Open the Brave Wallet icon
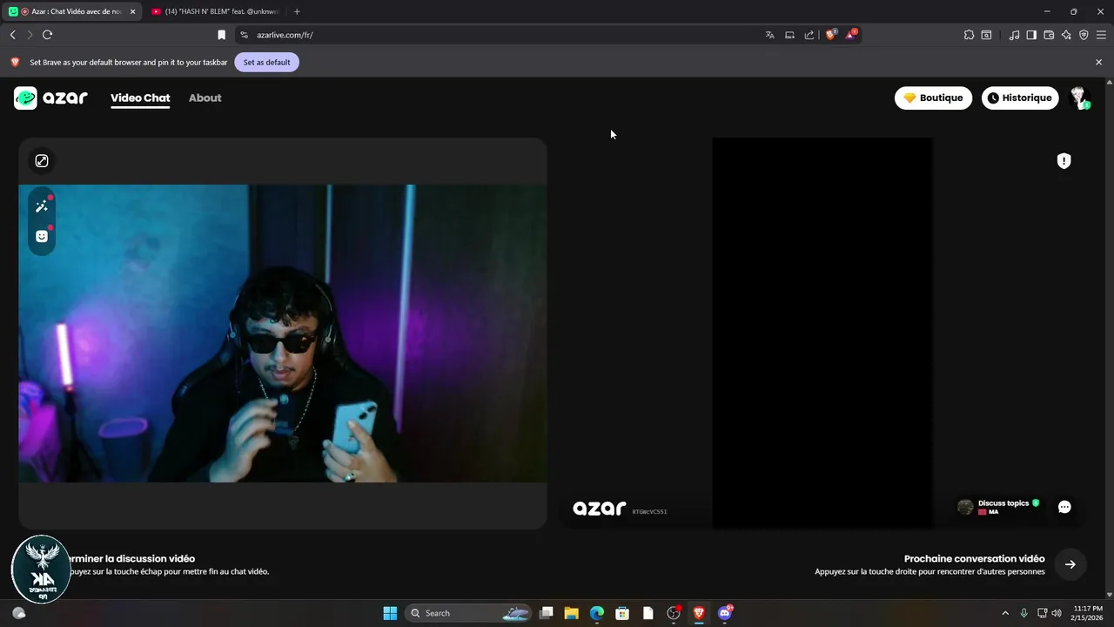This screenshot has width=1114, height=627. [1049, 35]
